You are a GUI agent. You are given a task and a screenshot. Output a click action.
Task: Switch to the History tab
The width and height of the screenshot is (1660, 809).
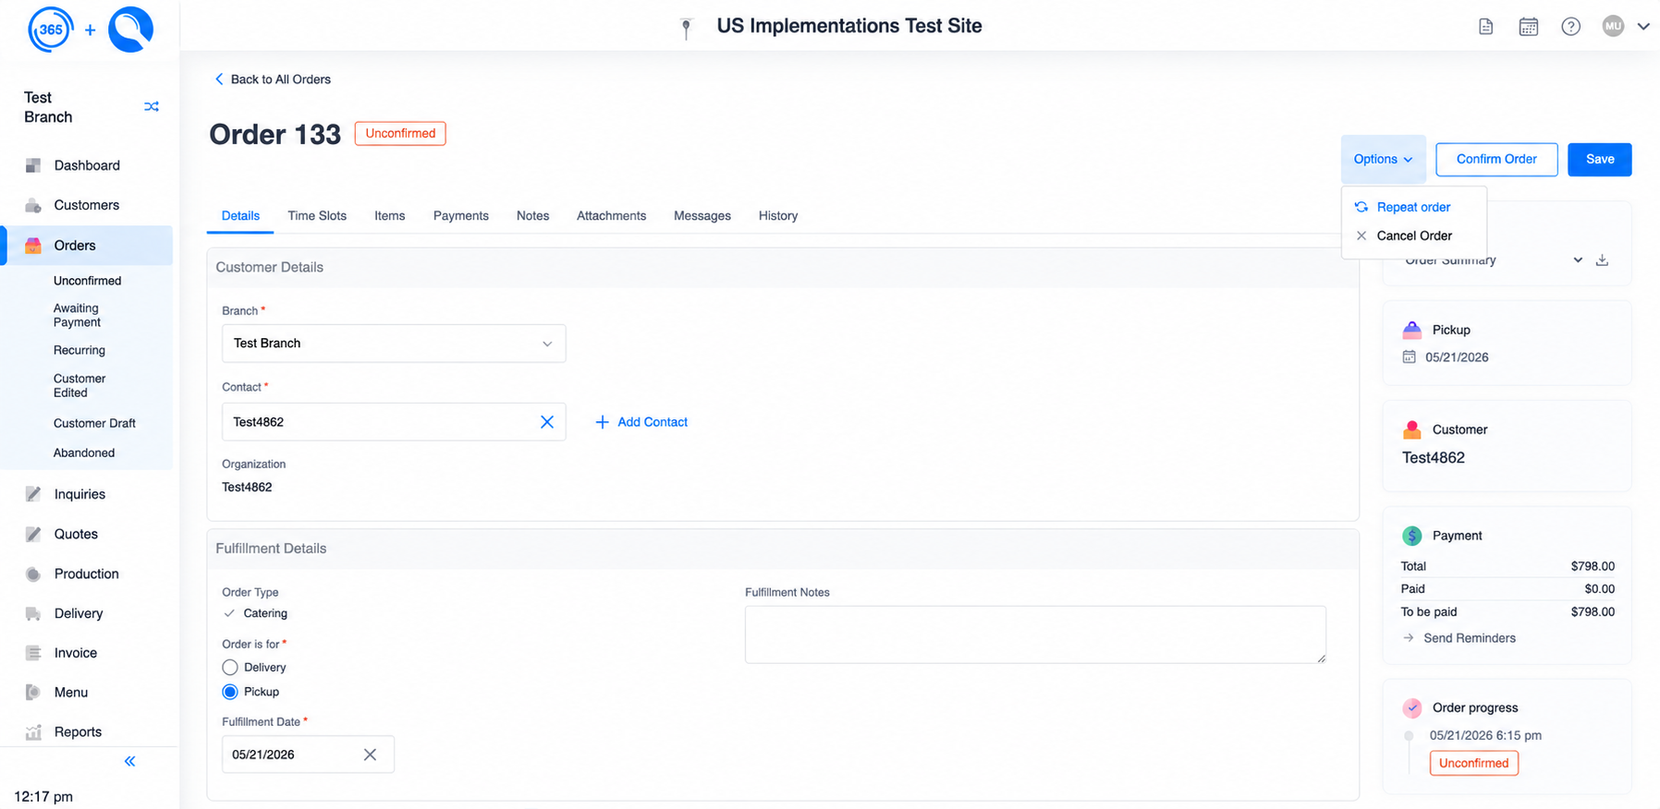[x=778, y=216]
